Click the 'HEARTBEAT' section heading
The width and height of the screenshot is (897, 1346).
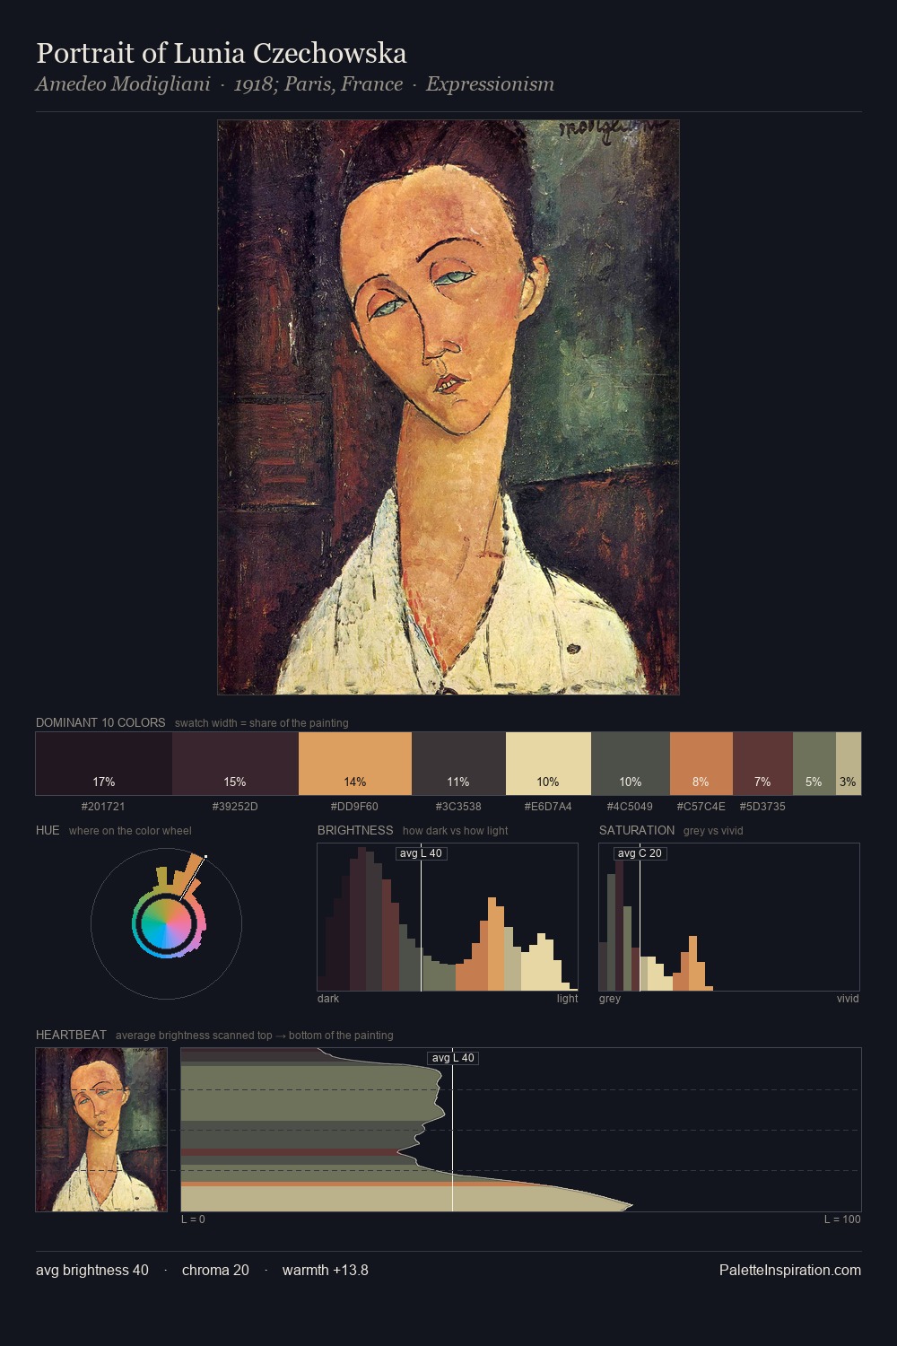coord(71,1035)
